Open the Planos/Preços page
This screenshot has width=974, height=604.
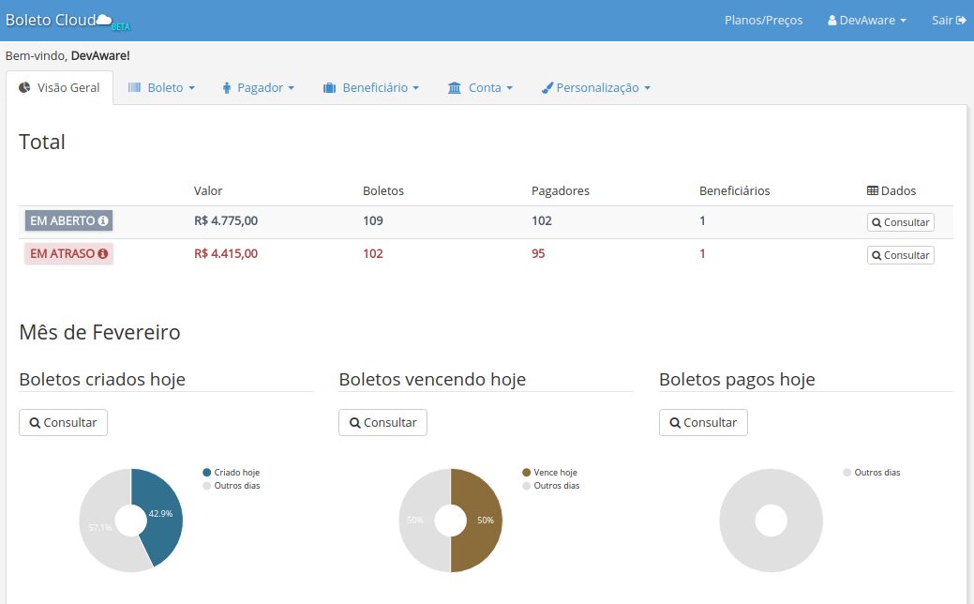pos(763,21)
